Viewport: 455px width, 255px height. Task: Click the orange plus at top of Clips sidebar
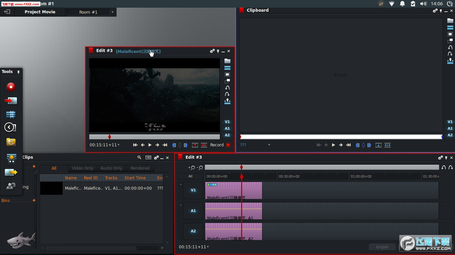click(x=34, y=166)
